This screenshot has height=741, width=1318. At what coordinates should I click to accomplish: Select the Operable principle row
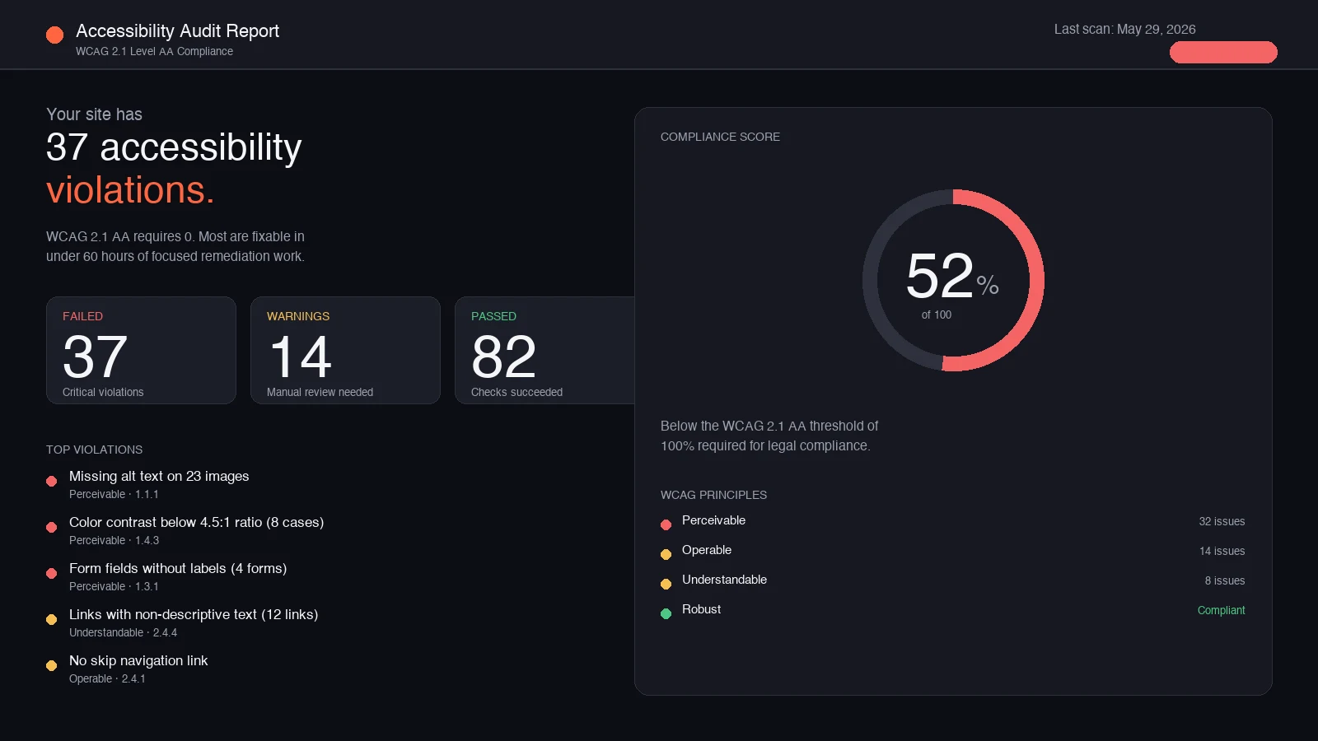[953, 551]
